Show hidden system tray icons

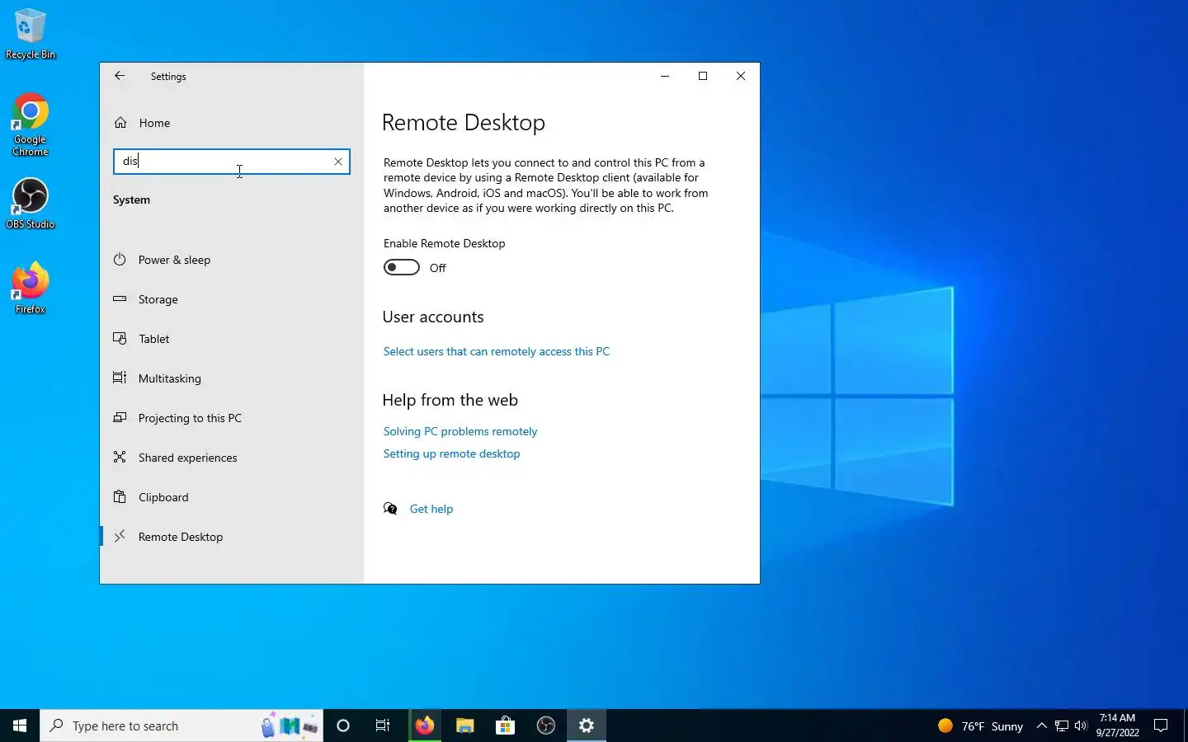[x=1041, y=726]
